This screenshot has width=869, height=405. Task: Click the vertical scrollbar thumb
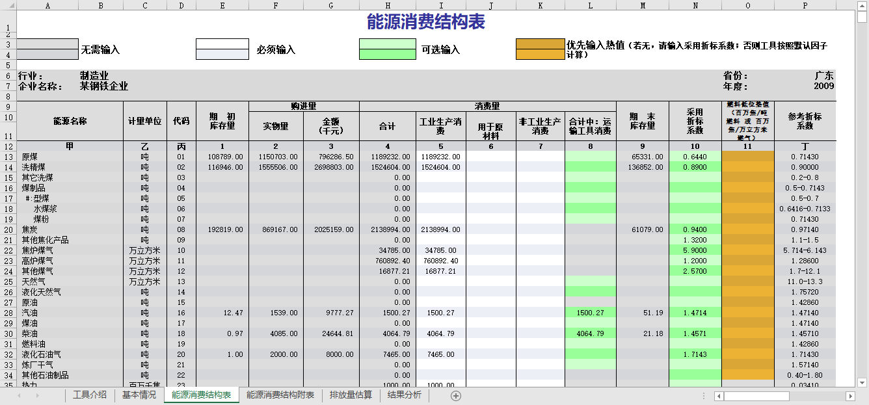tap(862, 18)
